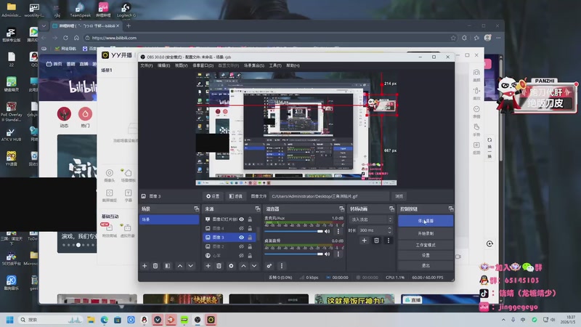Open TeamSpeak desktop shortcut
The height and width of the screenshot is (327, 581).
80,9
